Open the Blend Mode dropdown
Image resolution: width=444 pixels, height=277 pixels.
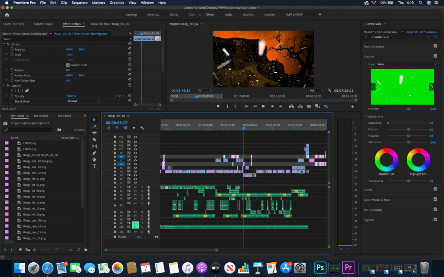[x=83, y=101]
